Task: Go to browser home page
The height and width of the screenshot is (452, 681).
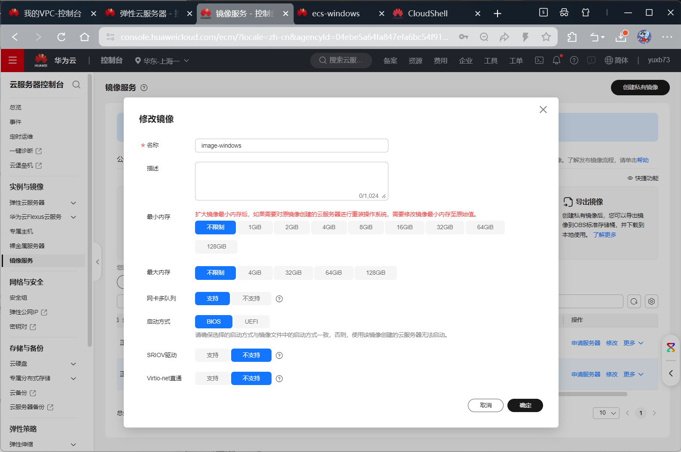Action: click(85, 37)
